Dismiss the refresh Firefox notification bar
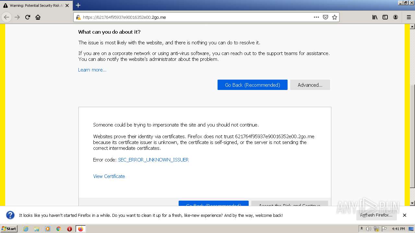The width and height of the screenshot is (415, 233). click(405, 215)
